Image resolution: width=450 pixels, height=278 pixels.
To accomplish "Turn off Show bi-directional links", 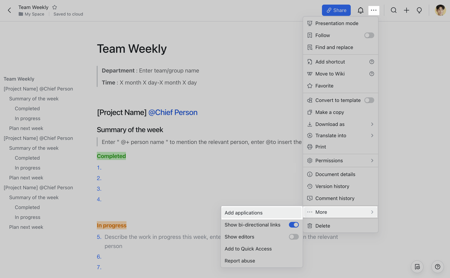I will tap(294, 225).
